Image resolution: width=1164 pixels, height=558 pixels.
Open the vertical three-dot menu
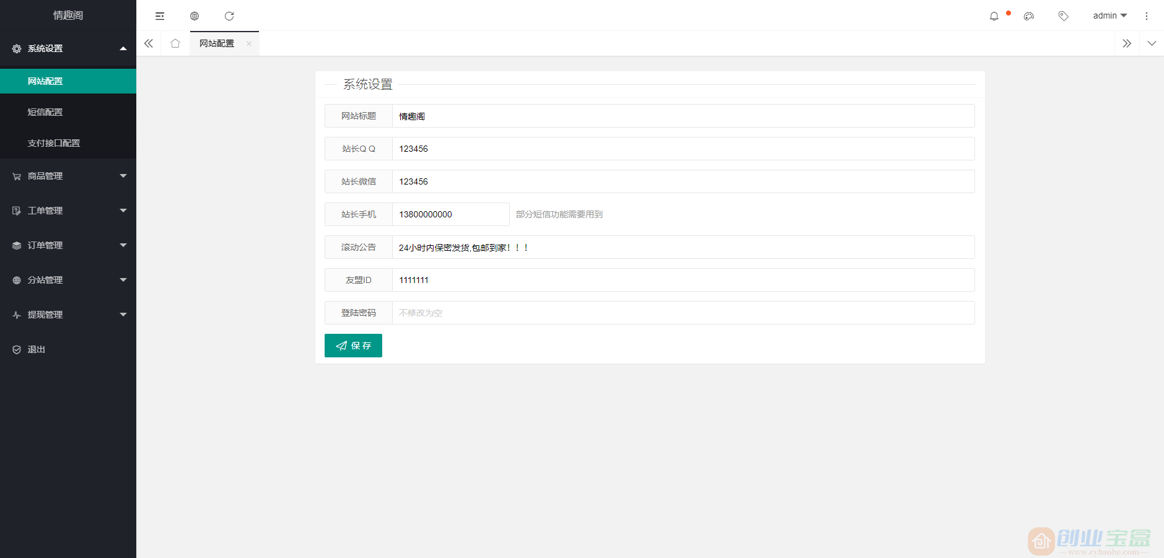[1146, 15]
